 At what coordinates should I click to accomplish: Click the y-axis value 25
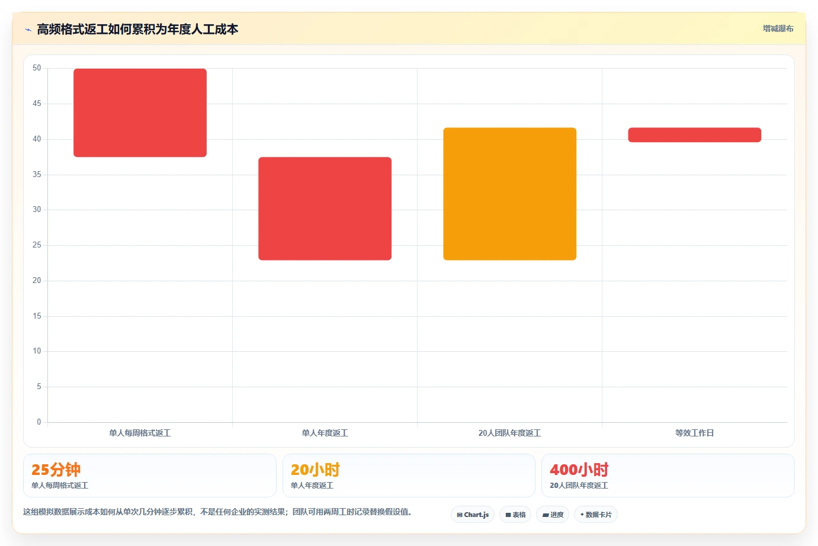37,245
